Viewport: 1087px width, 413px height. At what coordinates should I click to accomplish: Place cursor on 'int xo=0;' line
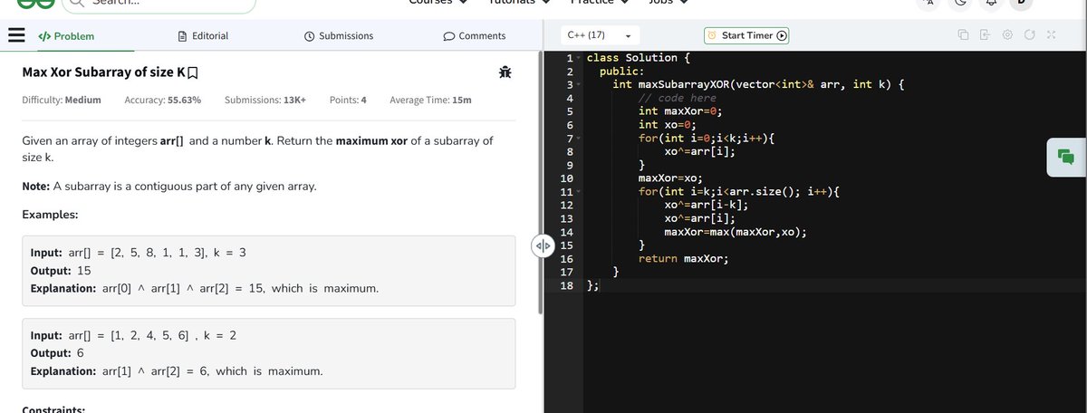pos(667,125)
